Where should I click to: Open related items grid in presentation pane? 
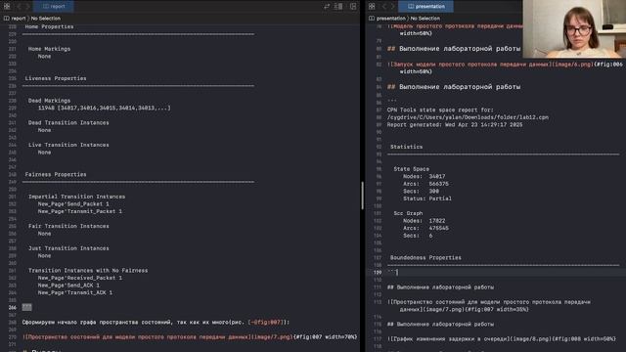coord(372,6)
